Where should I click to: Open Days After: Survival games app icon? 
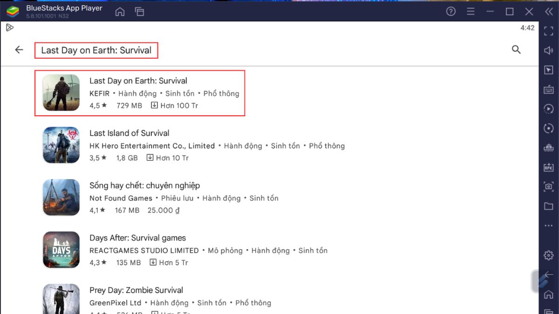pyautogui.click(x=61, y=250)
